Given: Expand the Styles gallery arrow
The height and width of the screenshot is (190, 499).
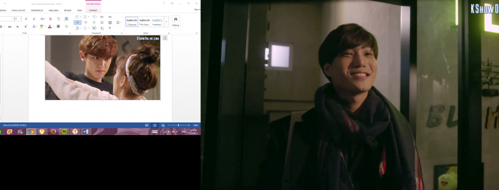Looking at the screenshot, I should click(x=166, y=21).
